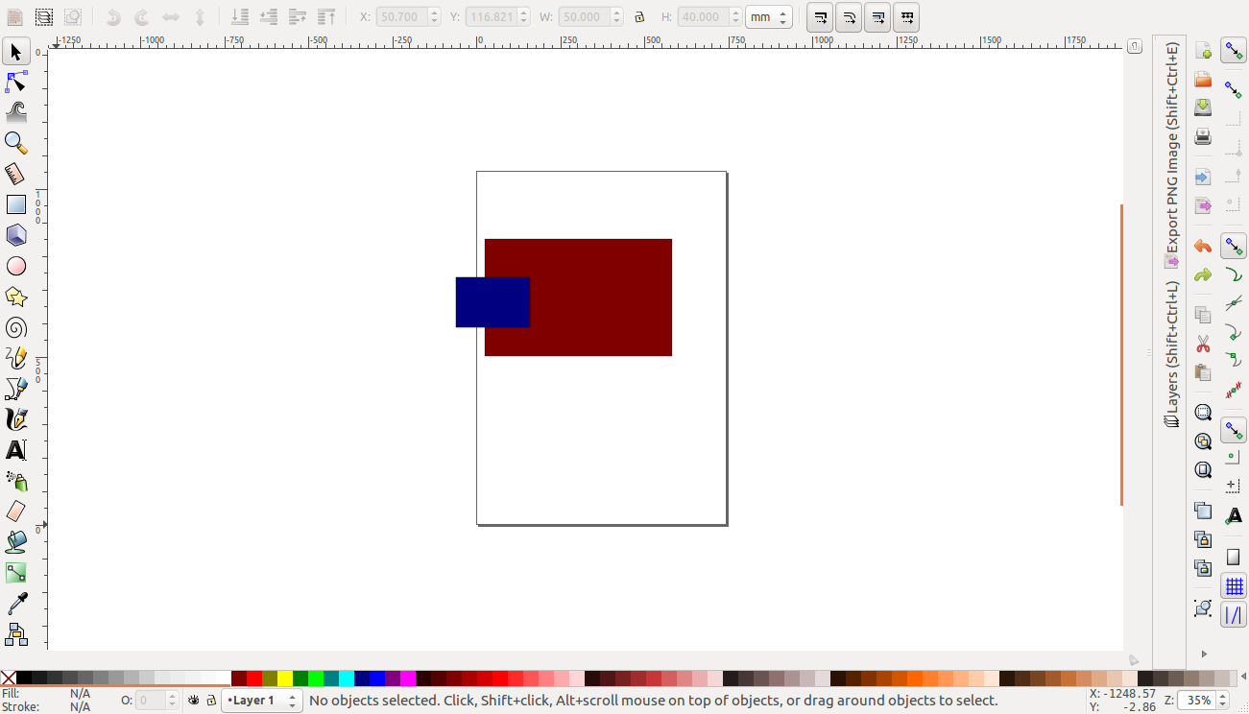The height and width of the screenshot is (714, 1249).
Task: Toggle moving gradients with objects
Action: [877, 17]
